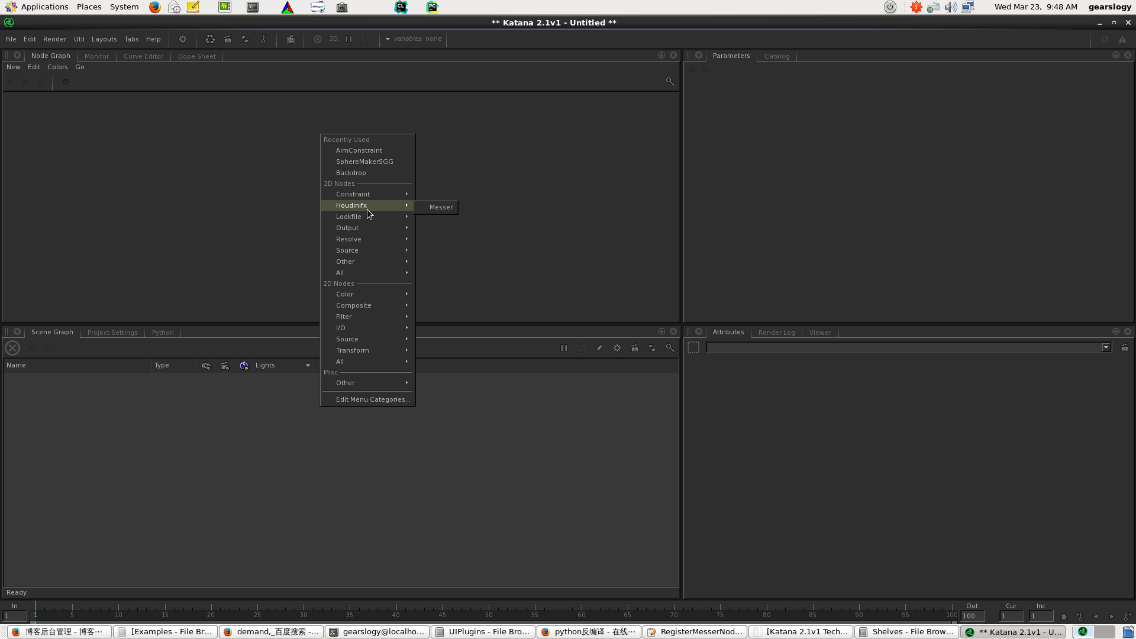
Task: Open the Go menu in the Node Graph
Action: [x=80, y=67]
